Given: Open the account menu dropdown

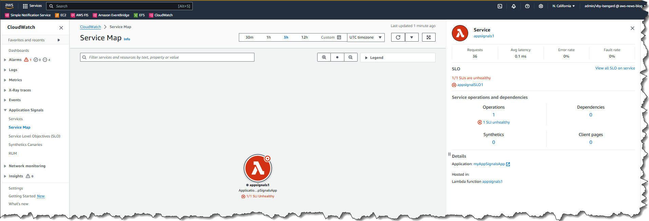Looking at the screenshot, I should pyautogui.click(x=615, y=6).
